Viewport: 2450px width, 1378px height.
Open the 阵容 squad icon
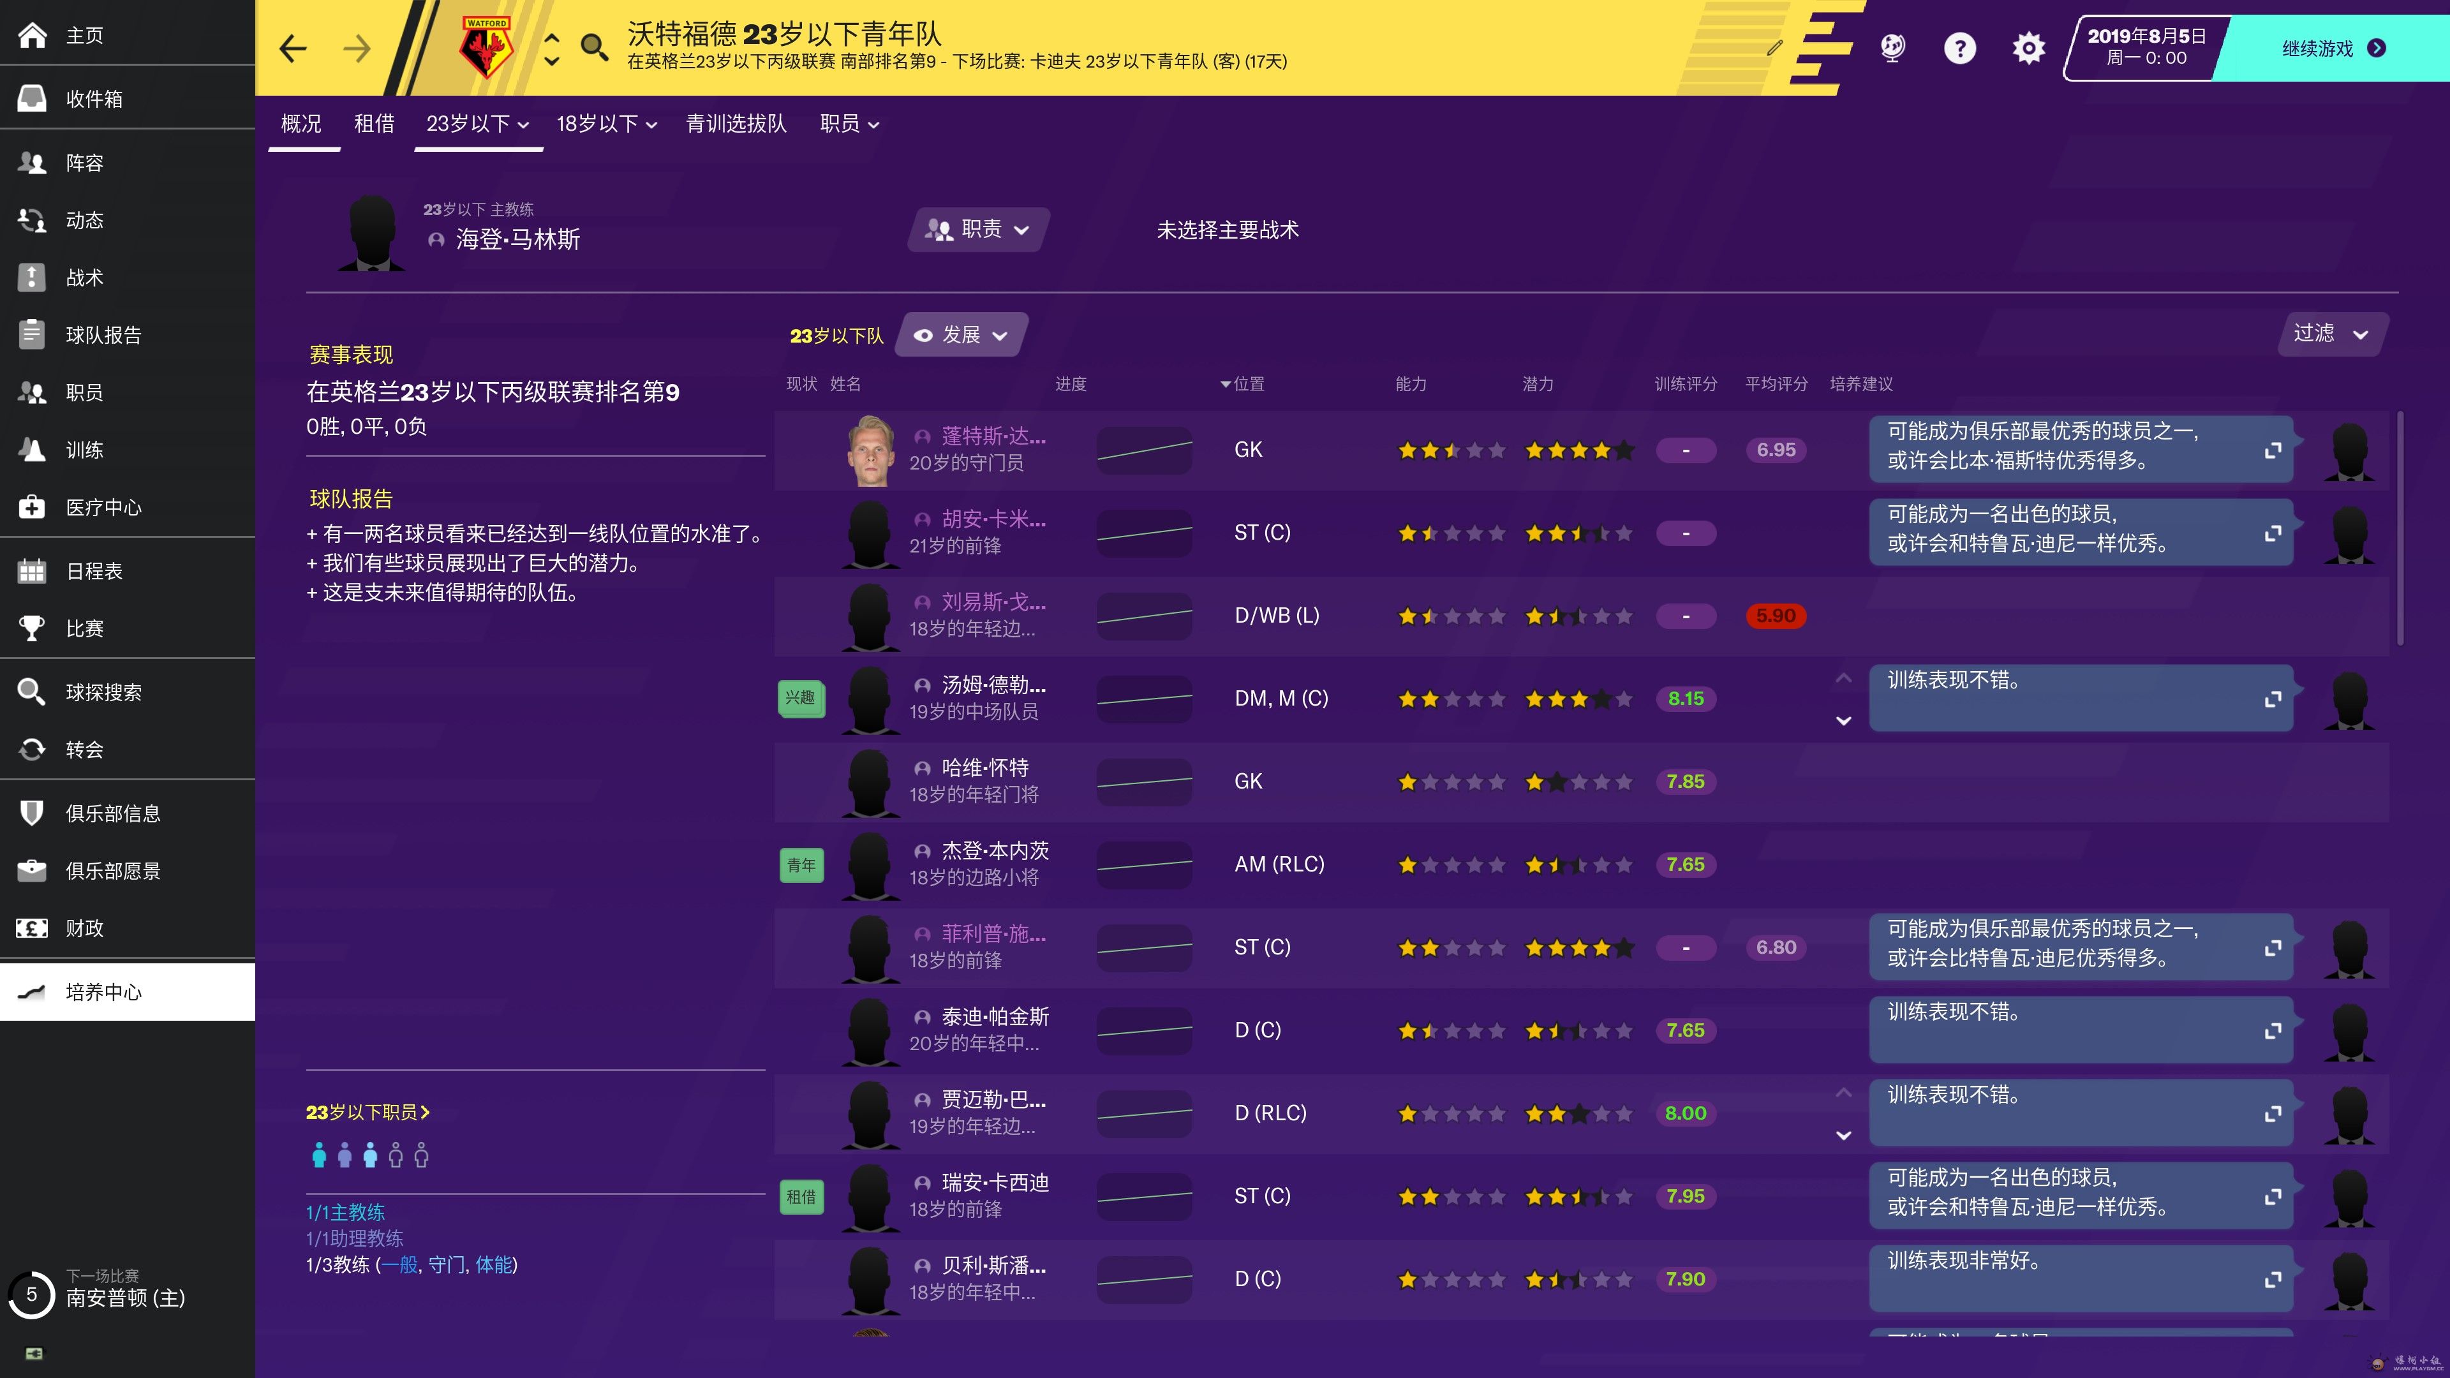click(31, 163)
